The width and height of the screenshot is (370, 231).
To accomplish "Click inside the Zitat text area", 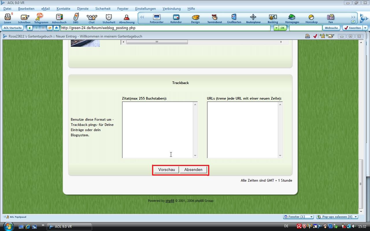I will tap(158, 130).
